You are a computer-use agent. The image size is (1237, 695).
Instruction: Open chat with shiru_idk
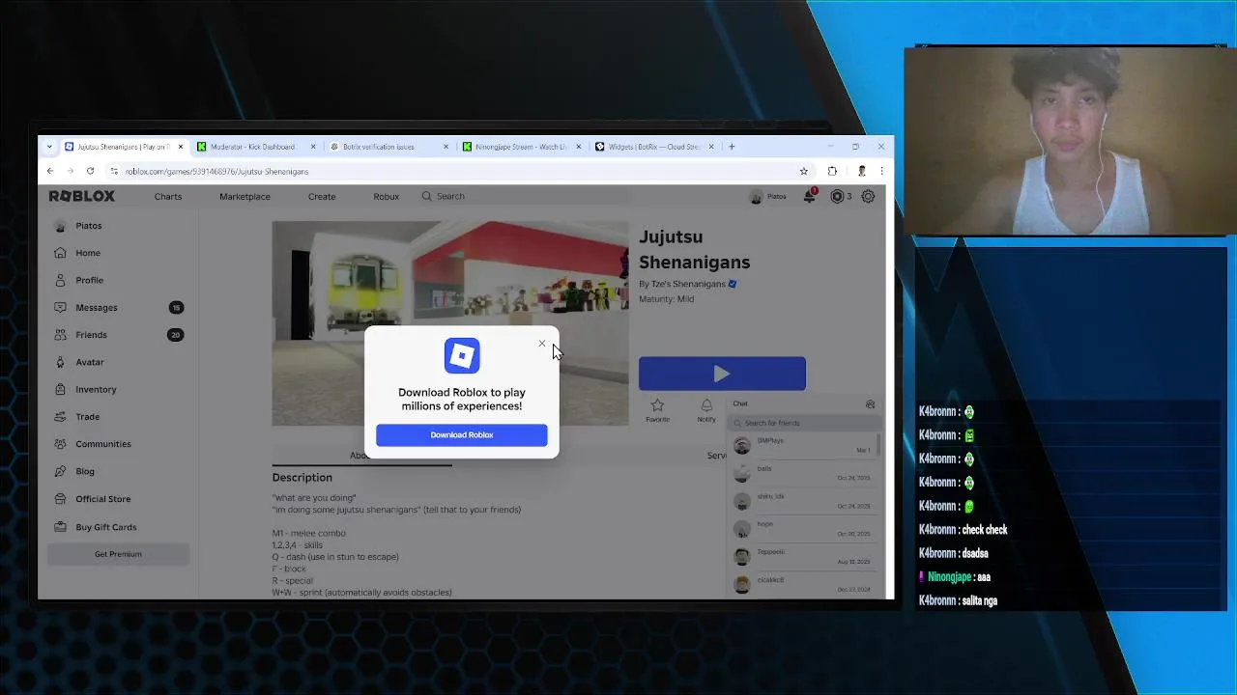(802, 501)
